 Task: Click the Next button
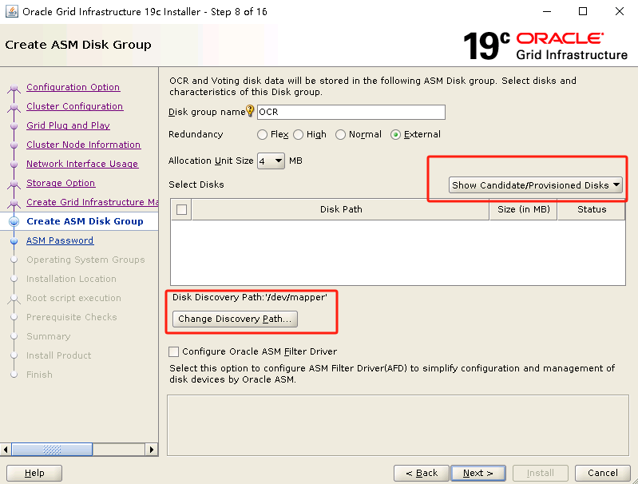(478, 473)
